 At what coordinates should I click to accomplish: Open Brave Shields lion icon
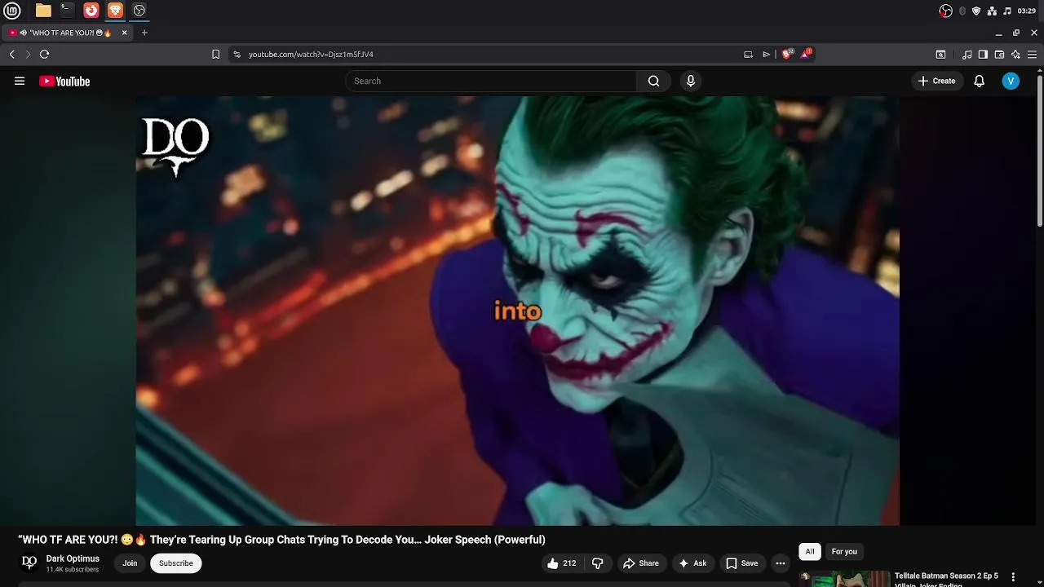787,54
